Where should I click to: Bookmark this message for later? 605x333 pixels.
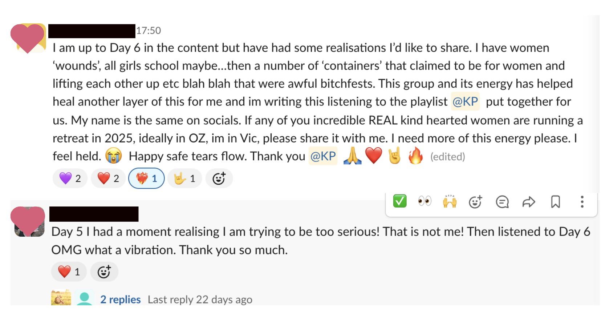pyautogui.click(x=555, y=202)
